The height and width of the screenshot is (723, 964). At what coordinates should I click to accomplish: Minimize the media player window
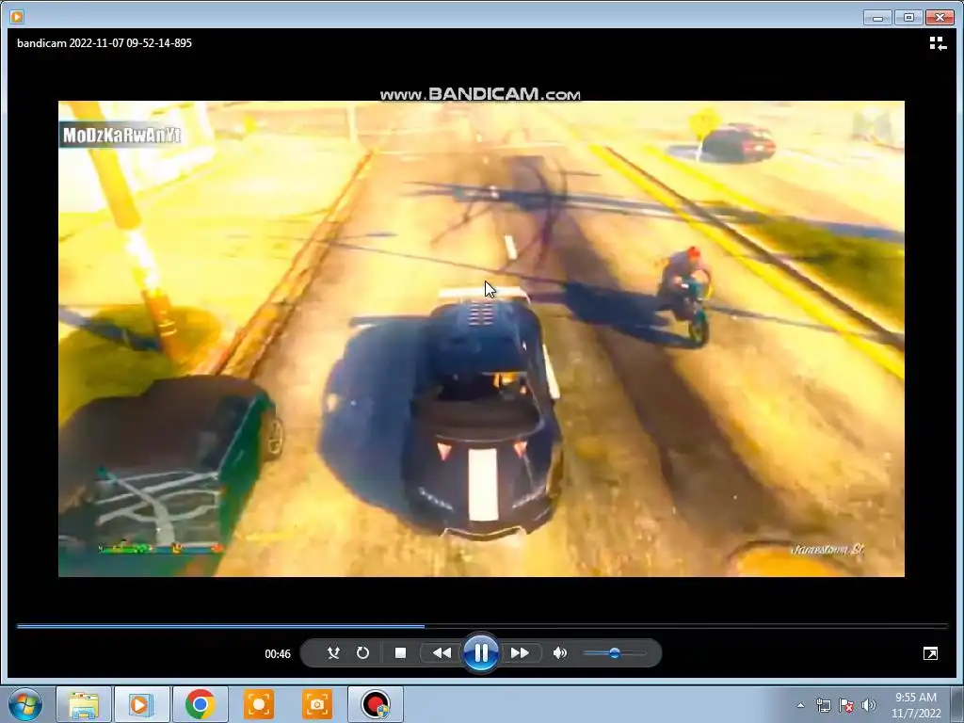click(878, 17)
